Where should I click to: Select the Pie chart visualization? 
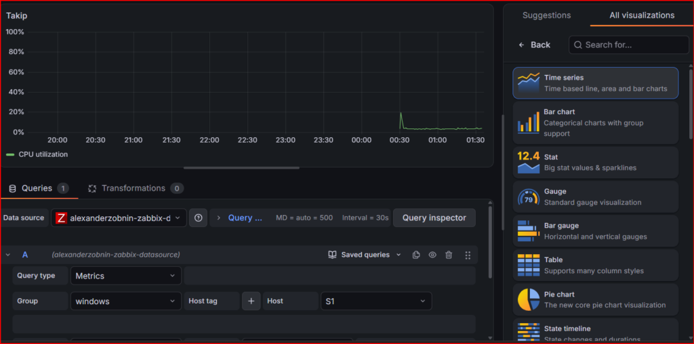point(595,299)
